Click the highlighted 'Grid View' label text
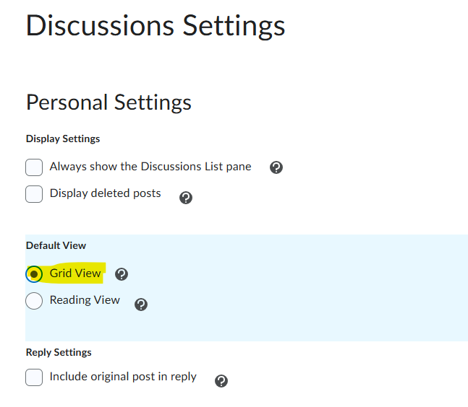Screen dimensions: 468x407 tap(75, 273)
